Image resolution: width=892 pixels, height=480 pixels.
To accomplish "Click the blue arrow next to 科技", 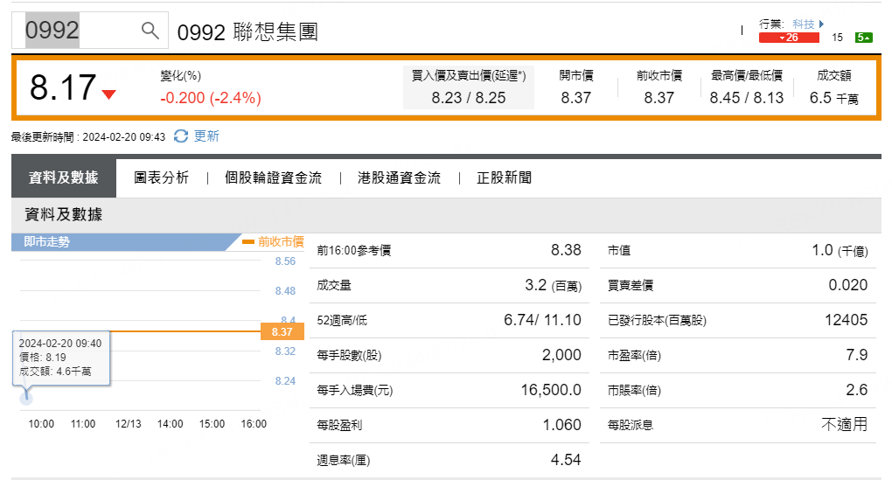I will click(821, 24).
